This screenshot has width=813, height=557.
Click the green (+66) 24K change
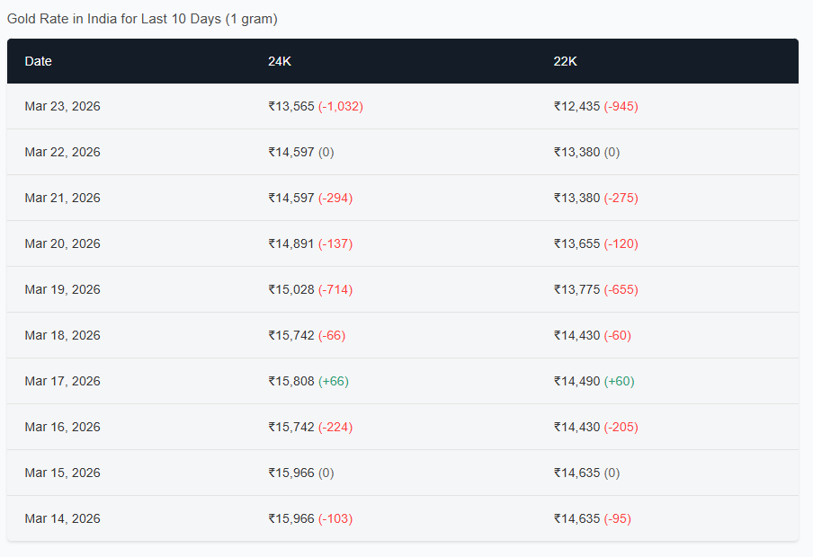334,381
